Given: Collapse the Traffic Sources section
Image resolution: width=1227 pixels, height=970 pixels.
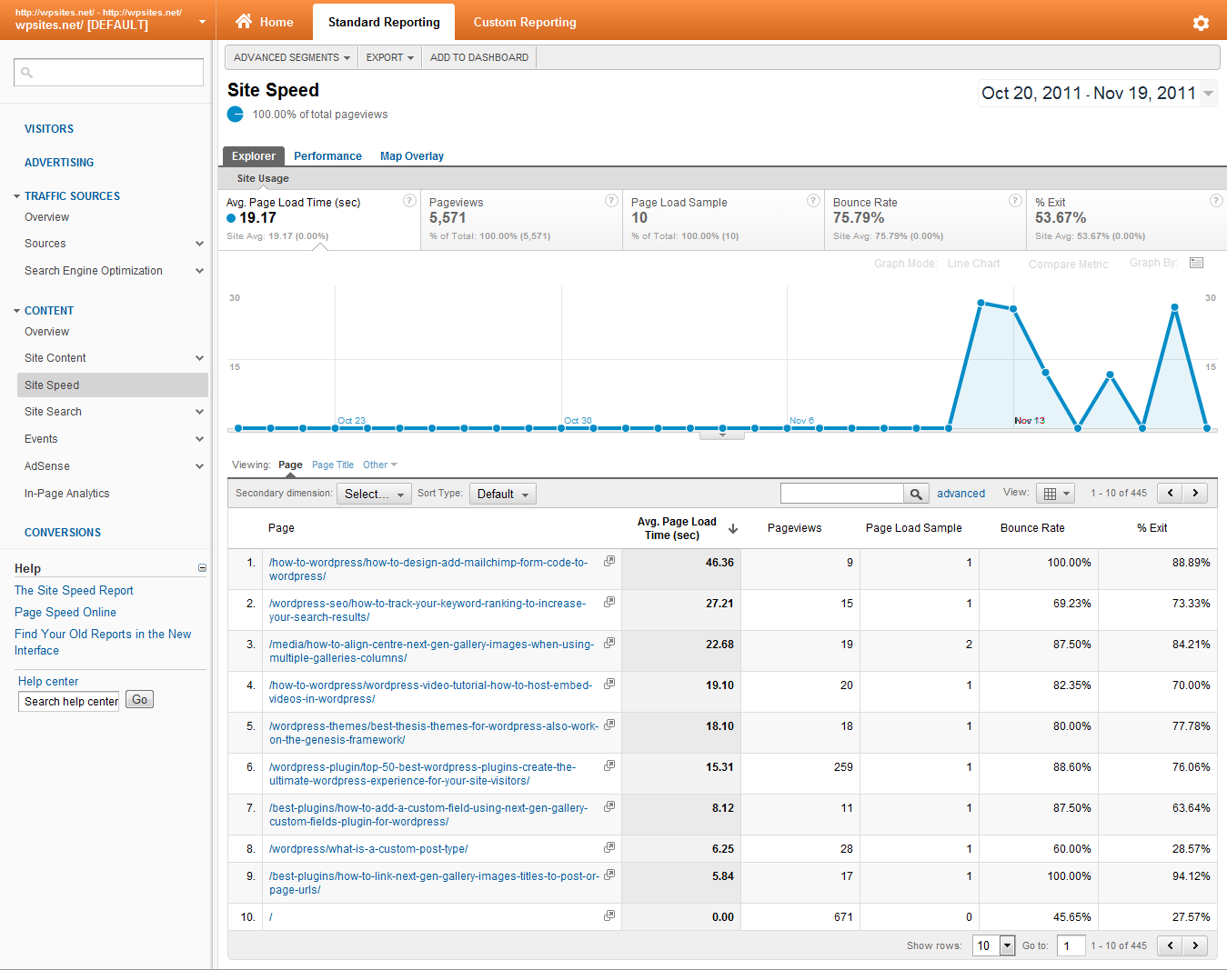Looking at the screenshot, I should pos(17,196).
